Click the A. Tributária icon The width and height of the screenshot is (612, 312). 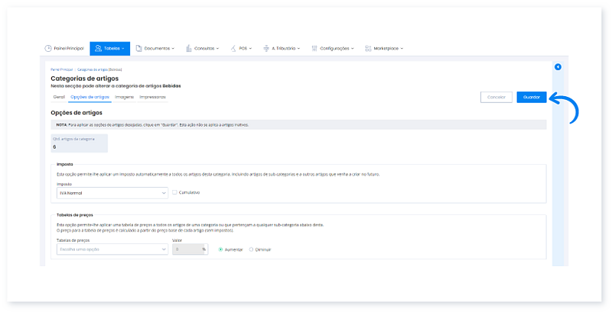[x=267, y=48]
